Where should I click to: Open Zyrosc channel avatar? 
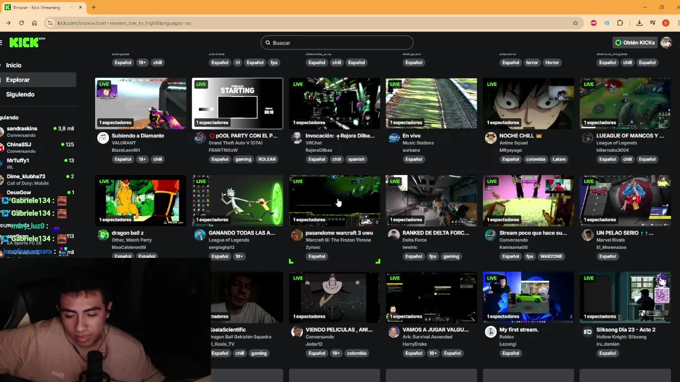(297, 235)
